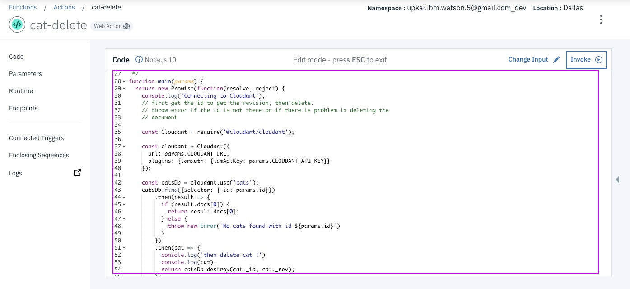
Task: Click the Web Action badge
Action: click(x=112, y=26)
